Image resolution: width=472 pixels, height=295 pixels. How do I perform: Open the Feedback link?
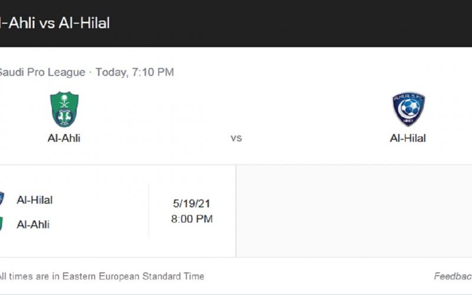(x=453, y=276)
